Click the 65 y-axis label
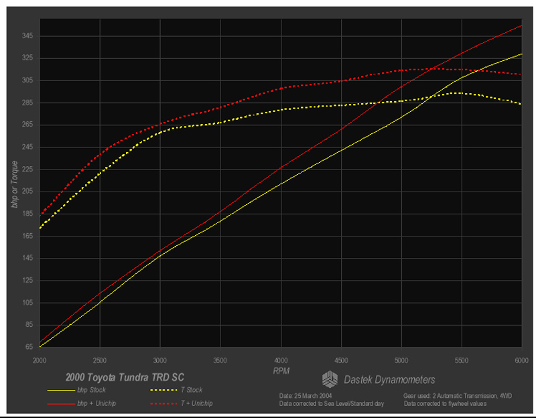536x418 pixels. (x=29, y=347)
